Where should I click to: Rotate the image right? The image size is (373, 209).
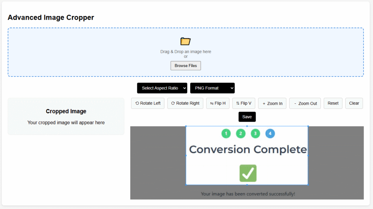pyautogui.click(x=185, y=103)
